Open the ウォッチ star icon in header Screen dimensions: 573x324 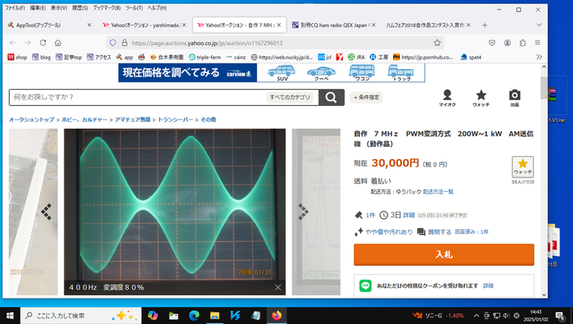point(481,98)
